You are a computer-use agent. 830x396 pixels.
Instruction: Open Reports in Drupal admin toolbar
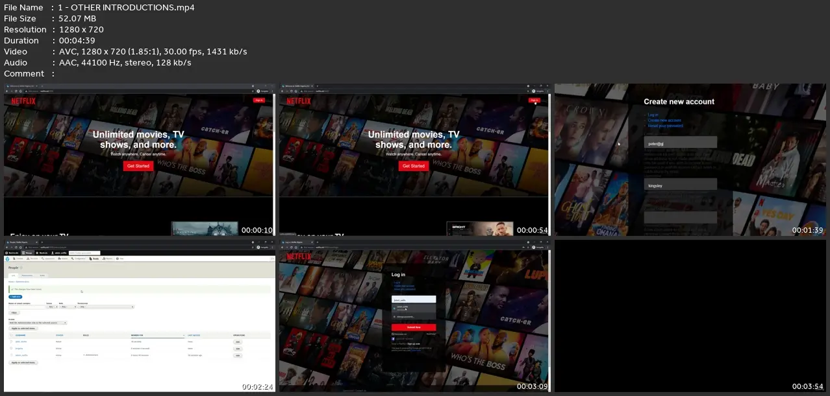tap(108, 259)
